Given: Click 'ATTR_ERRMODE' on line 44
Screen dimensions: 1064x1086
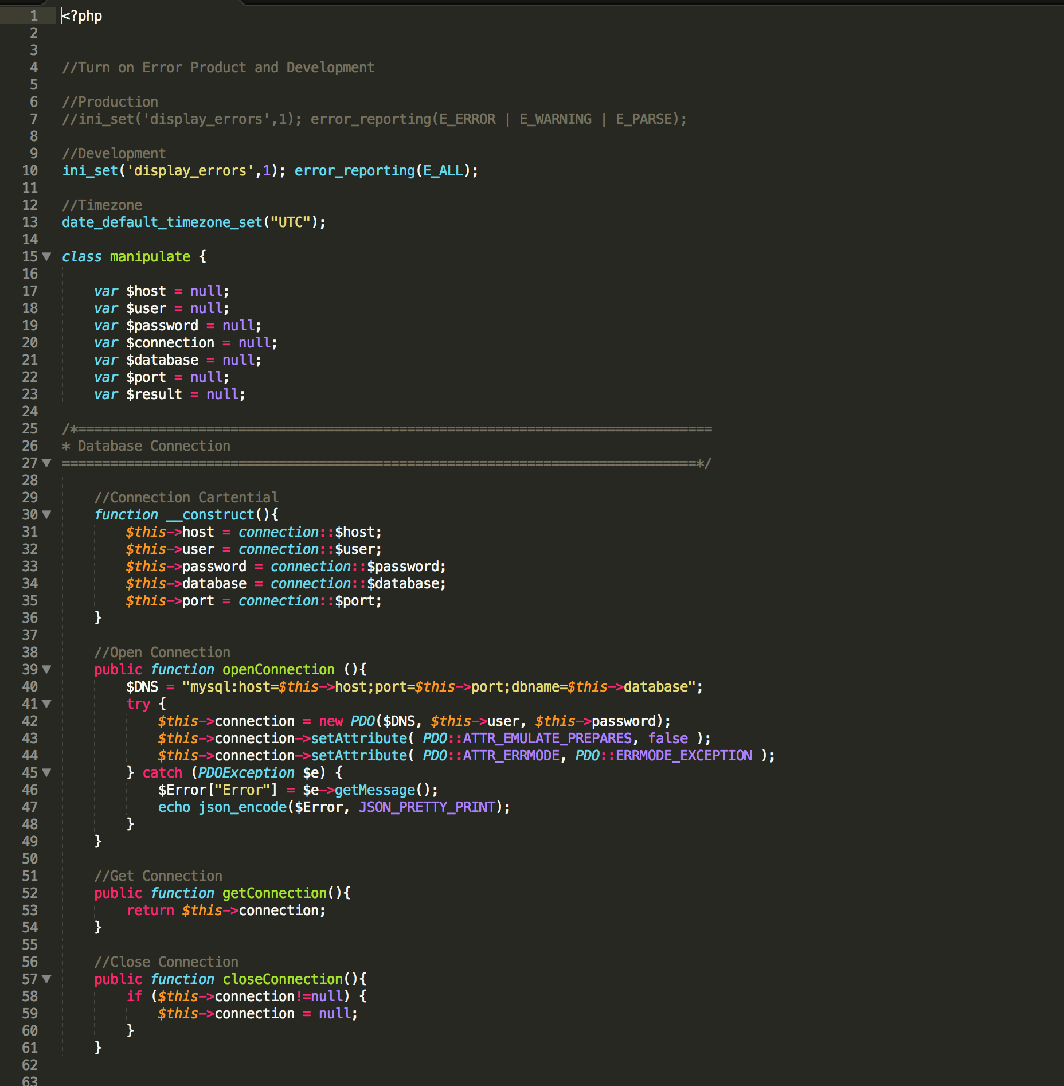Looking at the screenshot, I should click(511, 756).
